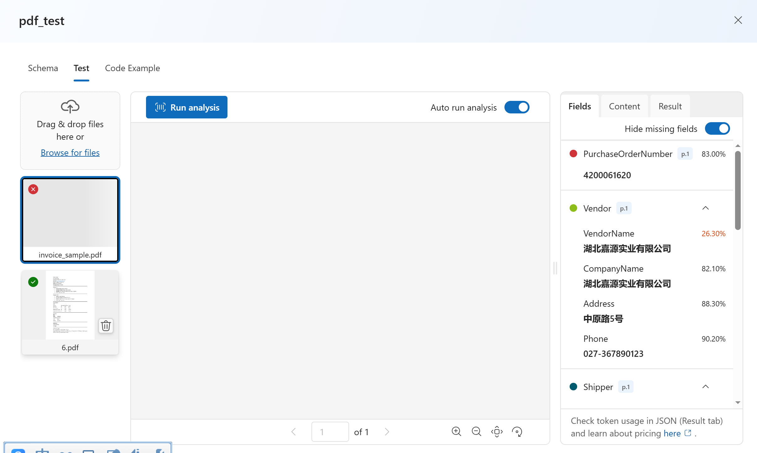Click the zoom in magnifier icon
Image resolution: width=757 pixels, height=453 pixels.
point(456,431)
